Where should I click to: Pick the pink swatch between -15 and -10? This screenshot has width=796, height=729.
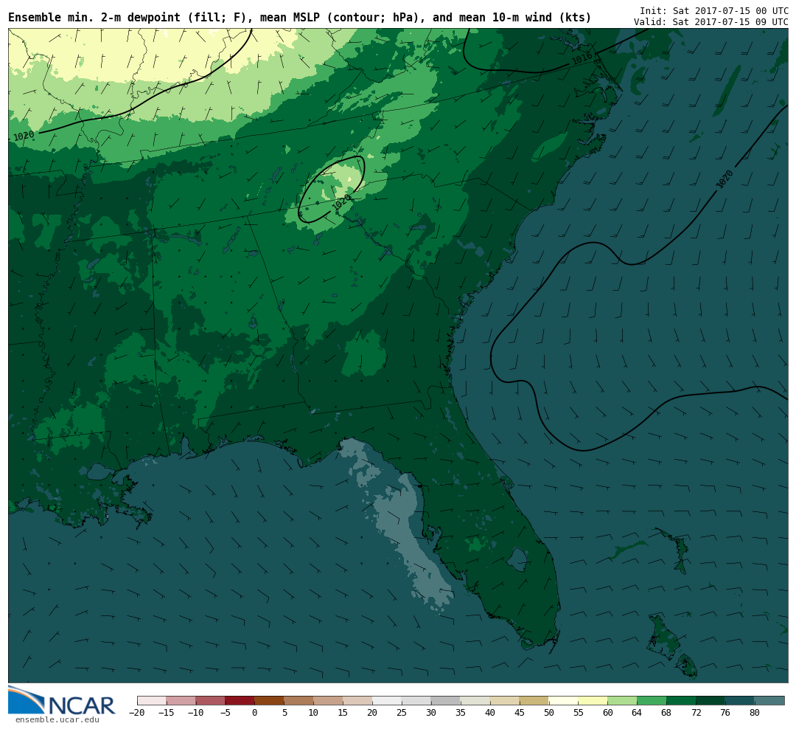[181, 700]
